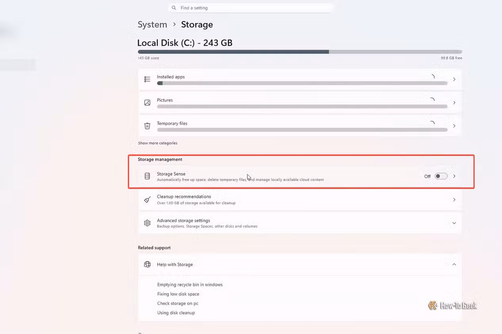Open Using disk cleanup link
The height and width of the screenshot is (334, 502).
pos(176,313)
